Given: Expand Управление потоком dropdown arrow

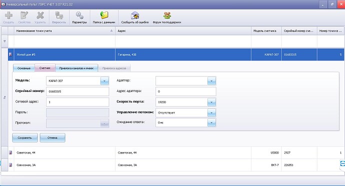Looking at the screenshot, I should [211, 112].
